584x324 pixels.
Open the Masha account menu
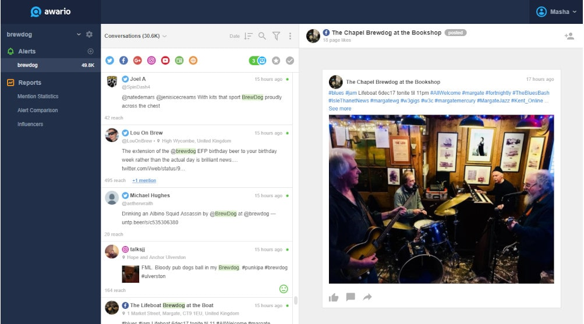557,12
